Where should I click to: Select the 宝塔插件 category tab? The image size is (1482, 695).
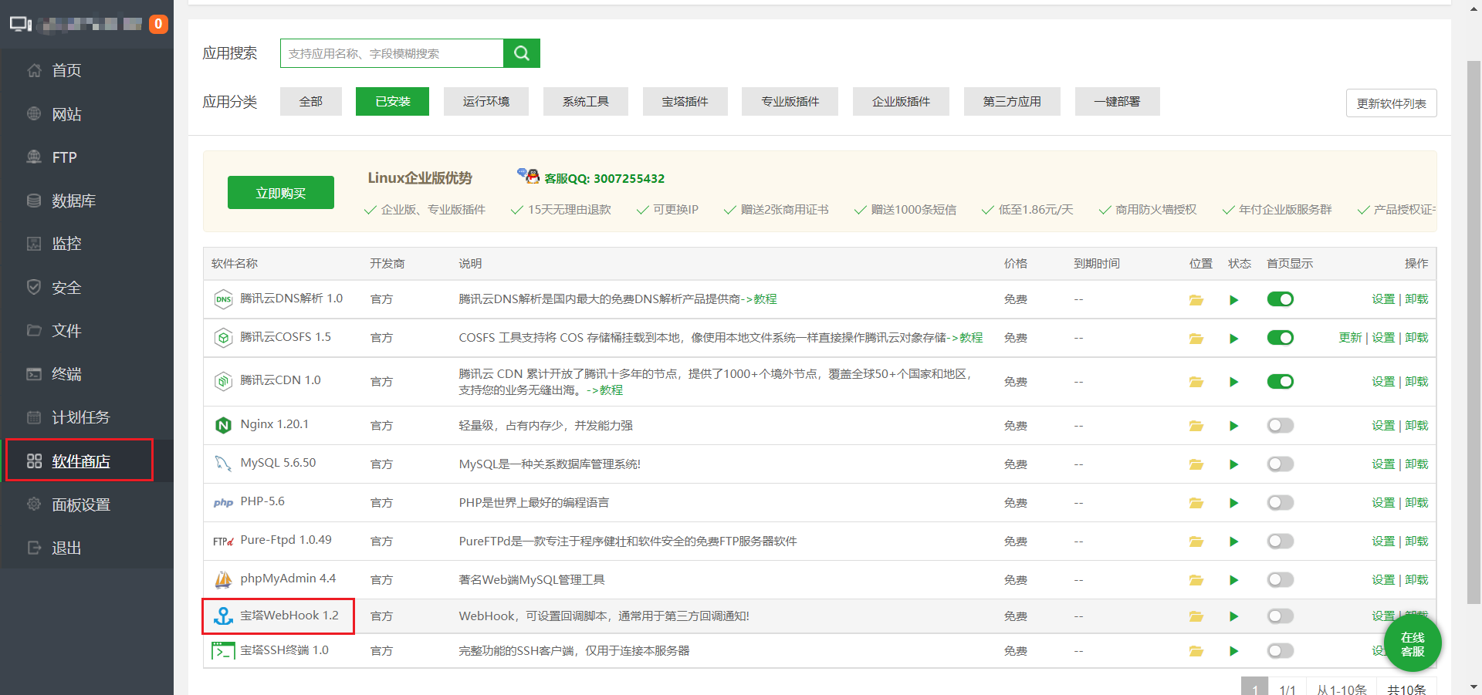685,101
